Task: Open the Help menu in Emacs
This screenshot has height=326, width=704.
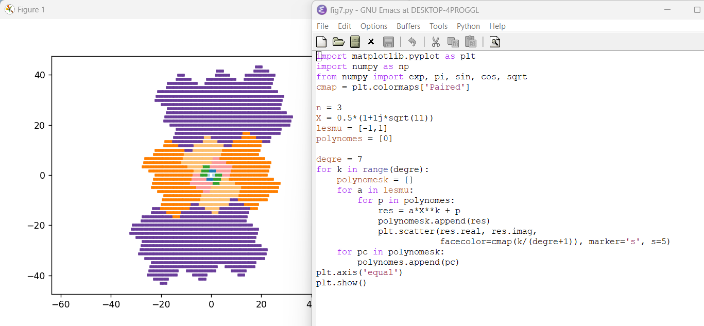Action: click(497, 26)
